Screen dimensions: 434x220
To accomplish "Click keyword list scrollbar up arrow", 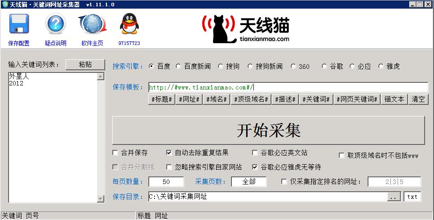I will 101,76.
